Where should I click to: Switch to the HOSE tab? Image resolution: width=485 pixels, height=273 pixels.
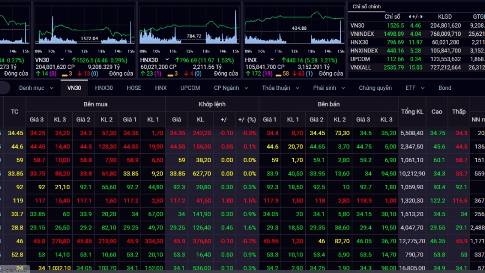pyautogui.click(x=134, y=88)
